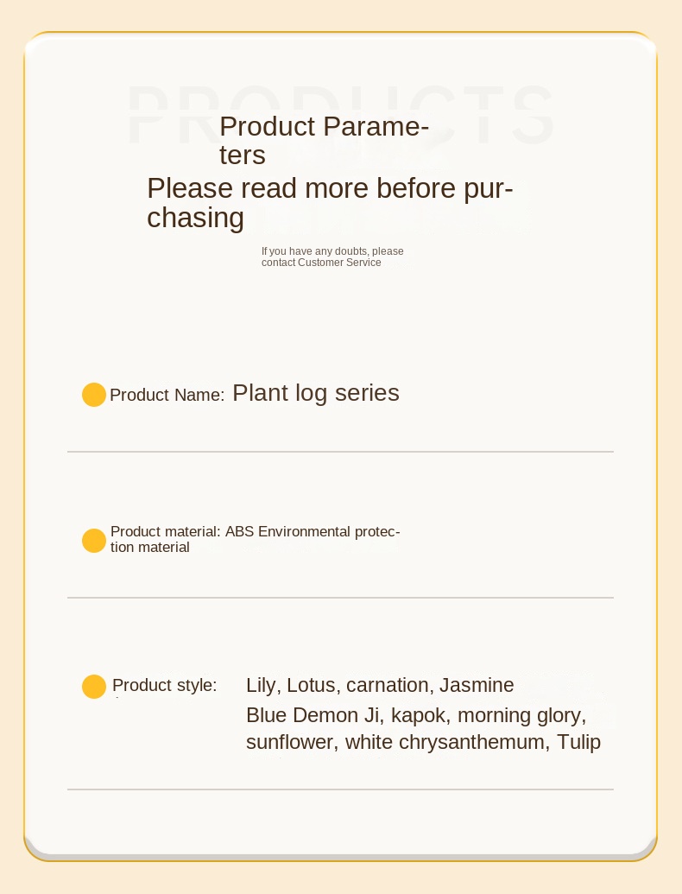
Task: Click the word 'Jasmine' in style list
Action: click(477, 685)
